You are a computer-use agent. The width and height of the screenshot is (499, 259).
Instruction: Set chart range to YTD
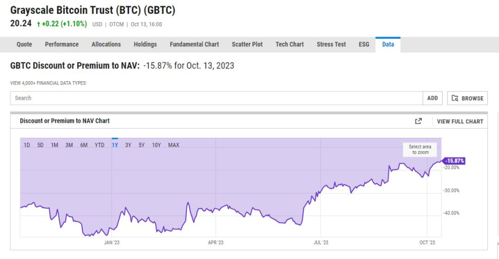pyautogui.click(x=100, y=145)
